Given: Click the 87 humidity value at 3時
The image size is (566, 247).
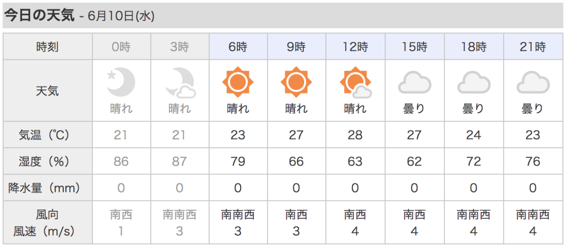Looking at the screenshot, I should click(180, 161).
